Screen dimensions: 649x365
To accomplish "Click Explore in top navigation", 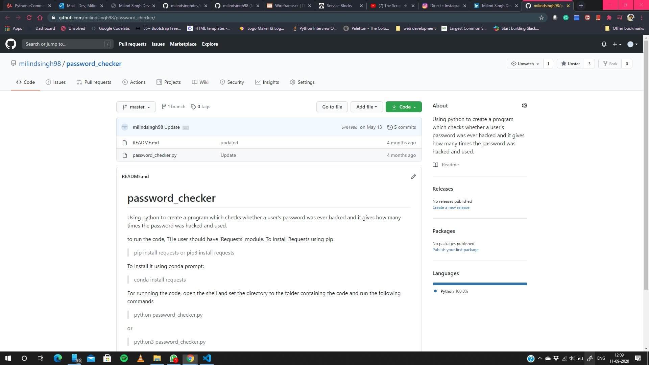I will 210,44.
